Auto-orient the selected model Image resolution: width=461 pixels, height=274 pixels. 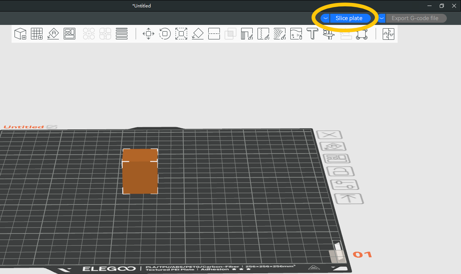53,33
